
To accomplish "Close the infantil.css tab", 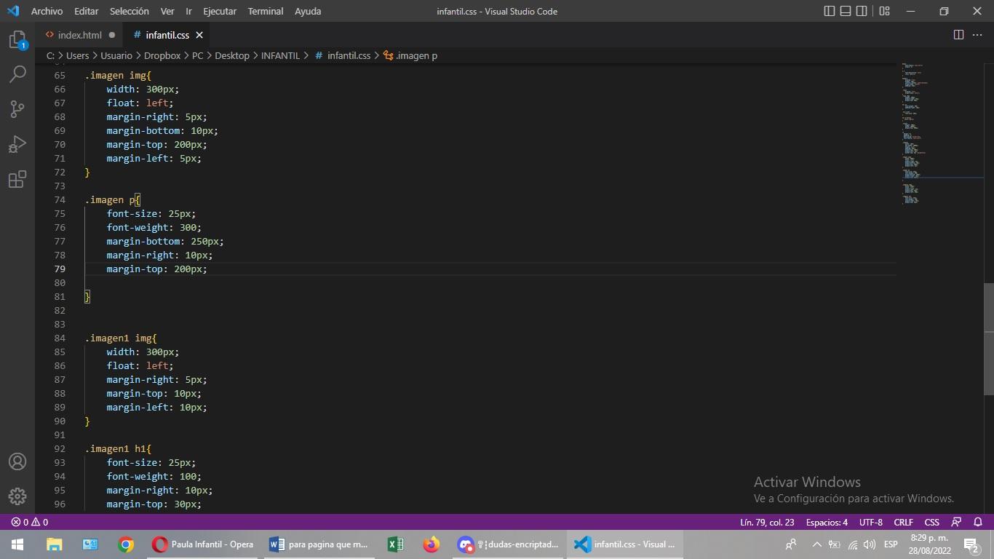I will tap(199, 35).
